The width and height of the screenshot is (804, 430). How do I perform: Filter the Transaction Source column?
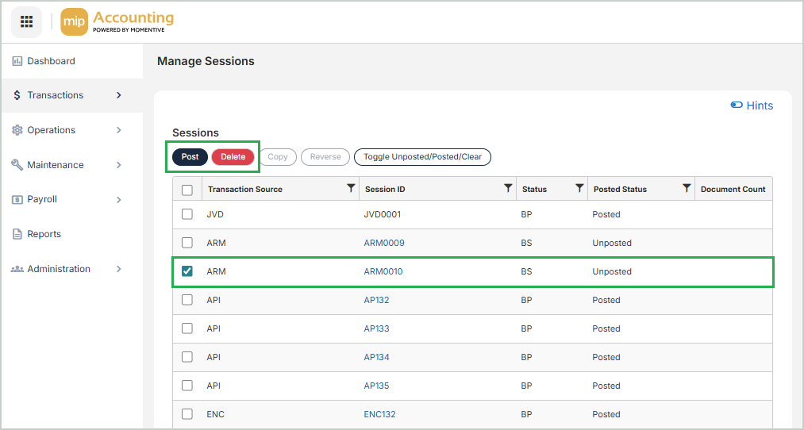click(351, 189)
